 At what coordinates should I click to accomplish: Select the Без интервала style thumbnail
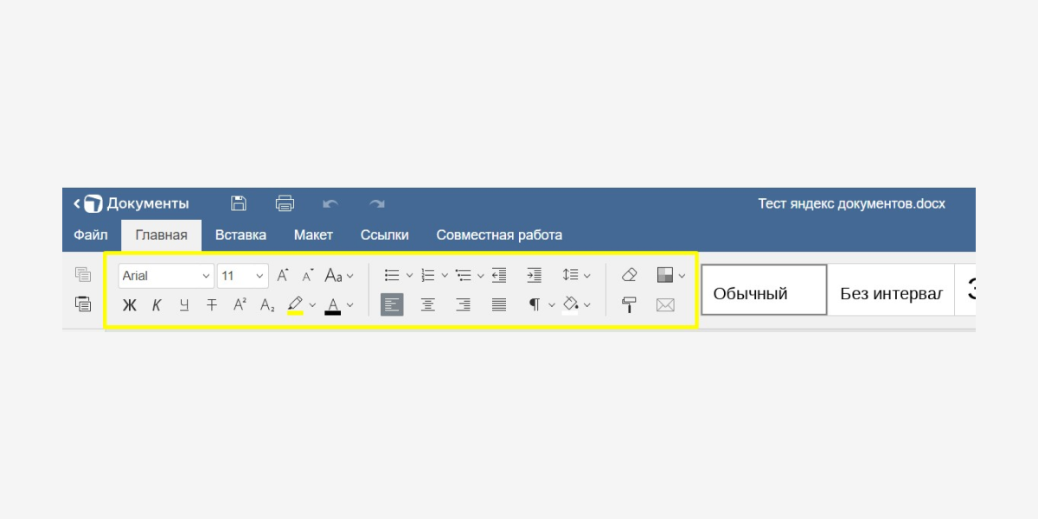890,293
